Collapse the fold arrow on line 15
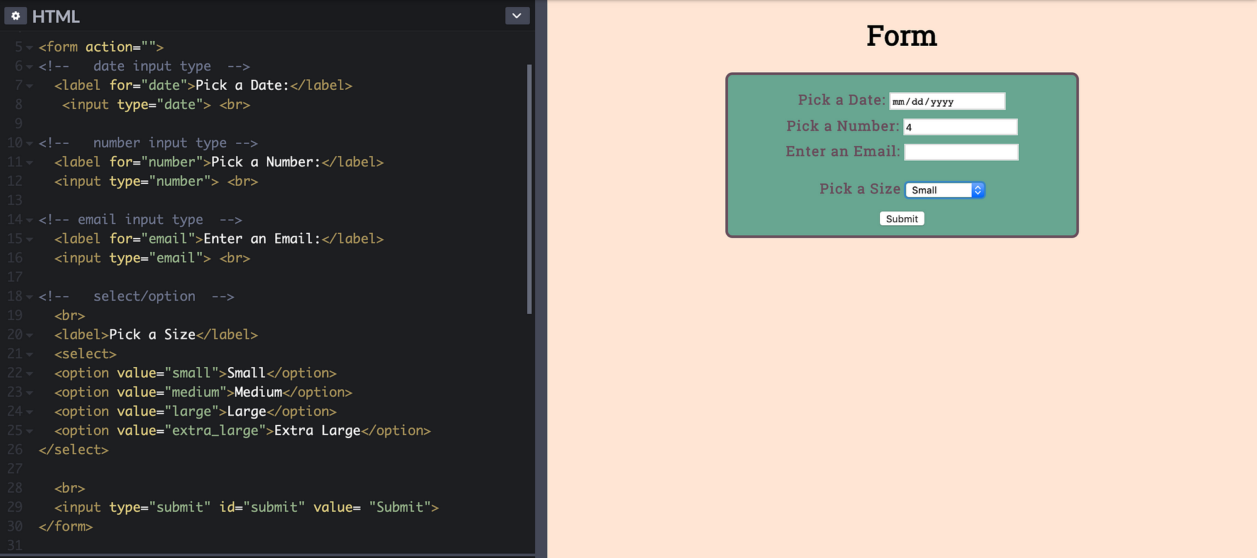 point(30,239)
